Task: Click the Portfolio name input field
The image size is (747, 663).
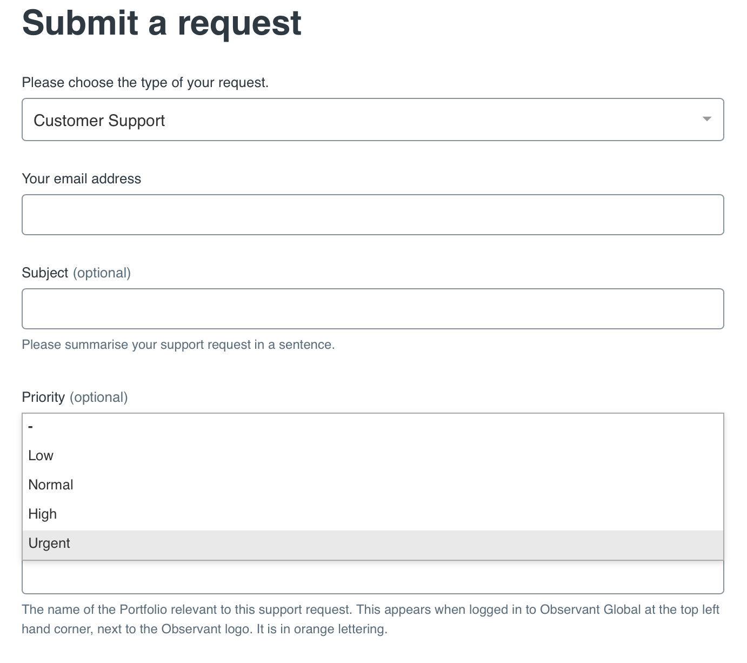Action: click(372, 578)
